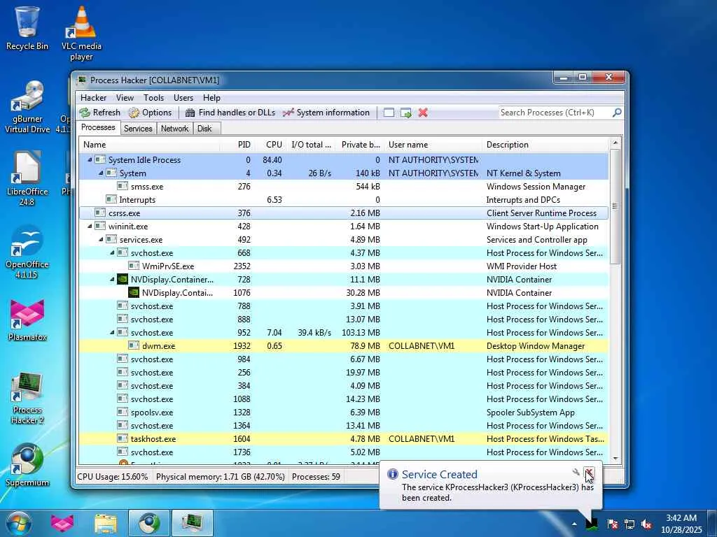Switch to the Services tab
The width and height of the screenshot is (717, 537).
click(x=138, y=129)
